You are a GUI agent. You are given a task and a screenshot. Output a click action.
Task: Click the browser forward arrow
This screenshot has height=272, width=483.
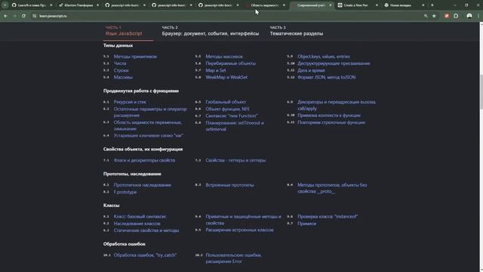[15, 16]
